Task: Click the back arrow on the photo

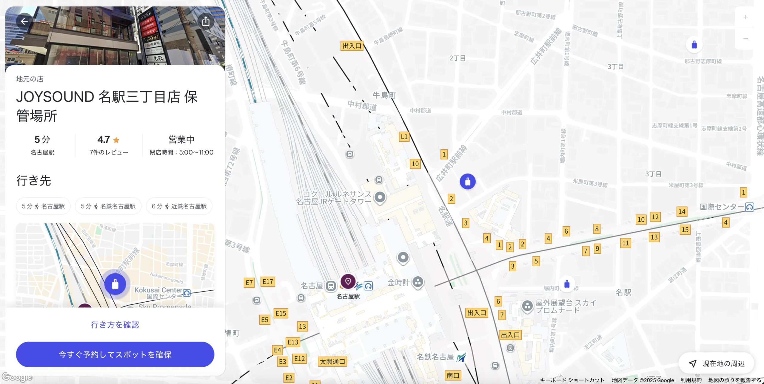Action: pos(24,21)
